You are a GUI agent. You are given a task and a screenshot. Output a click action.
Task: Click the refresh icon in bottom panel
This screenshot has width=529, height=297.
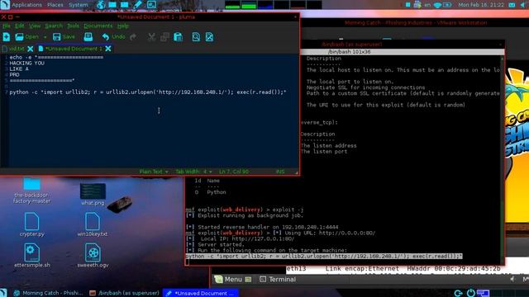(458, 293)
